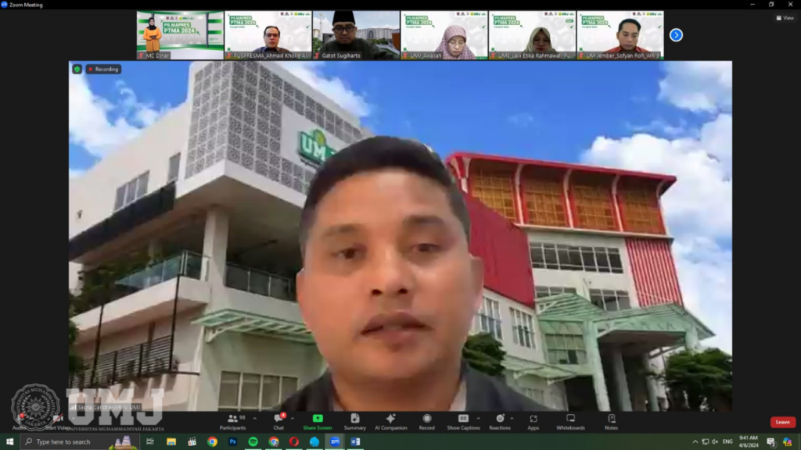Toggle Start Video camera button
The height and width of the screenshot is (450, 801).
(x=56, y=422)
